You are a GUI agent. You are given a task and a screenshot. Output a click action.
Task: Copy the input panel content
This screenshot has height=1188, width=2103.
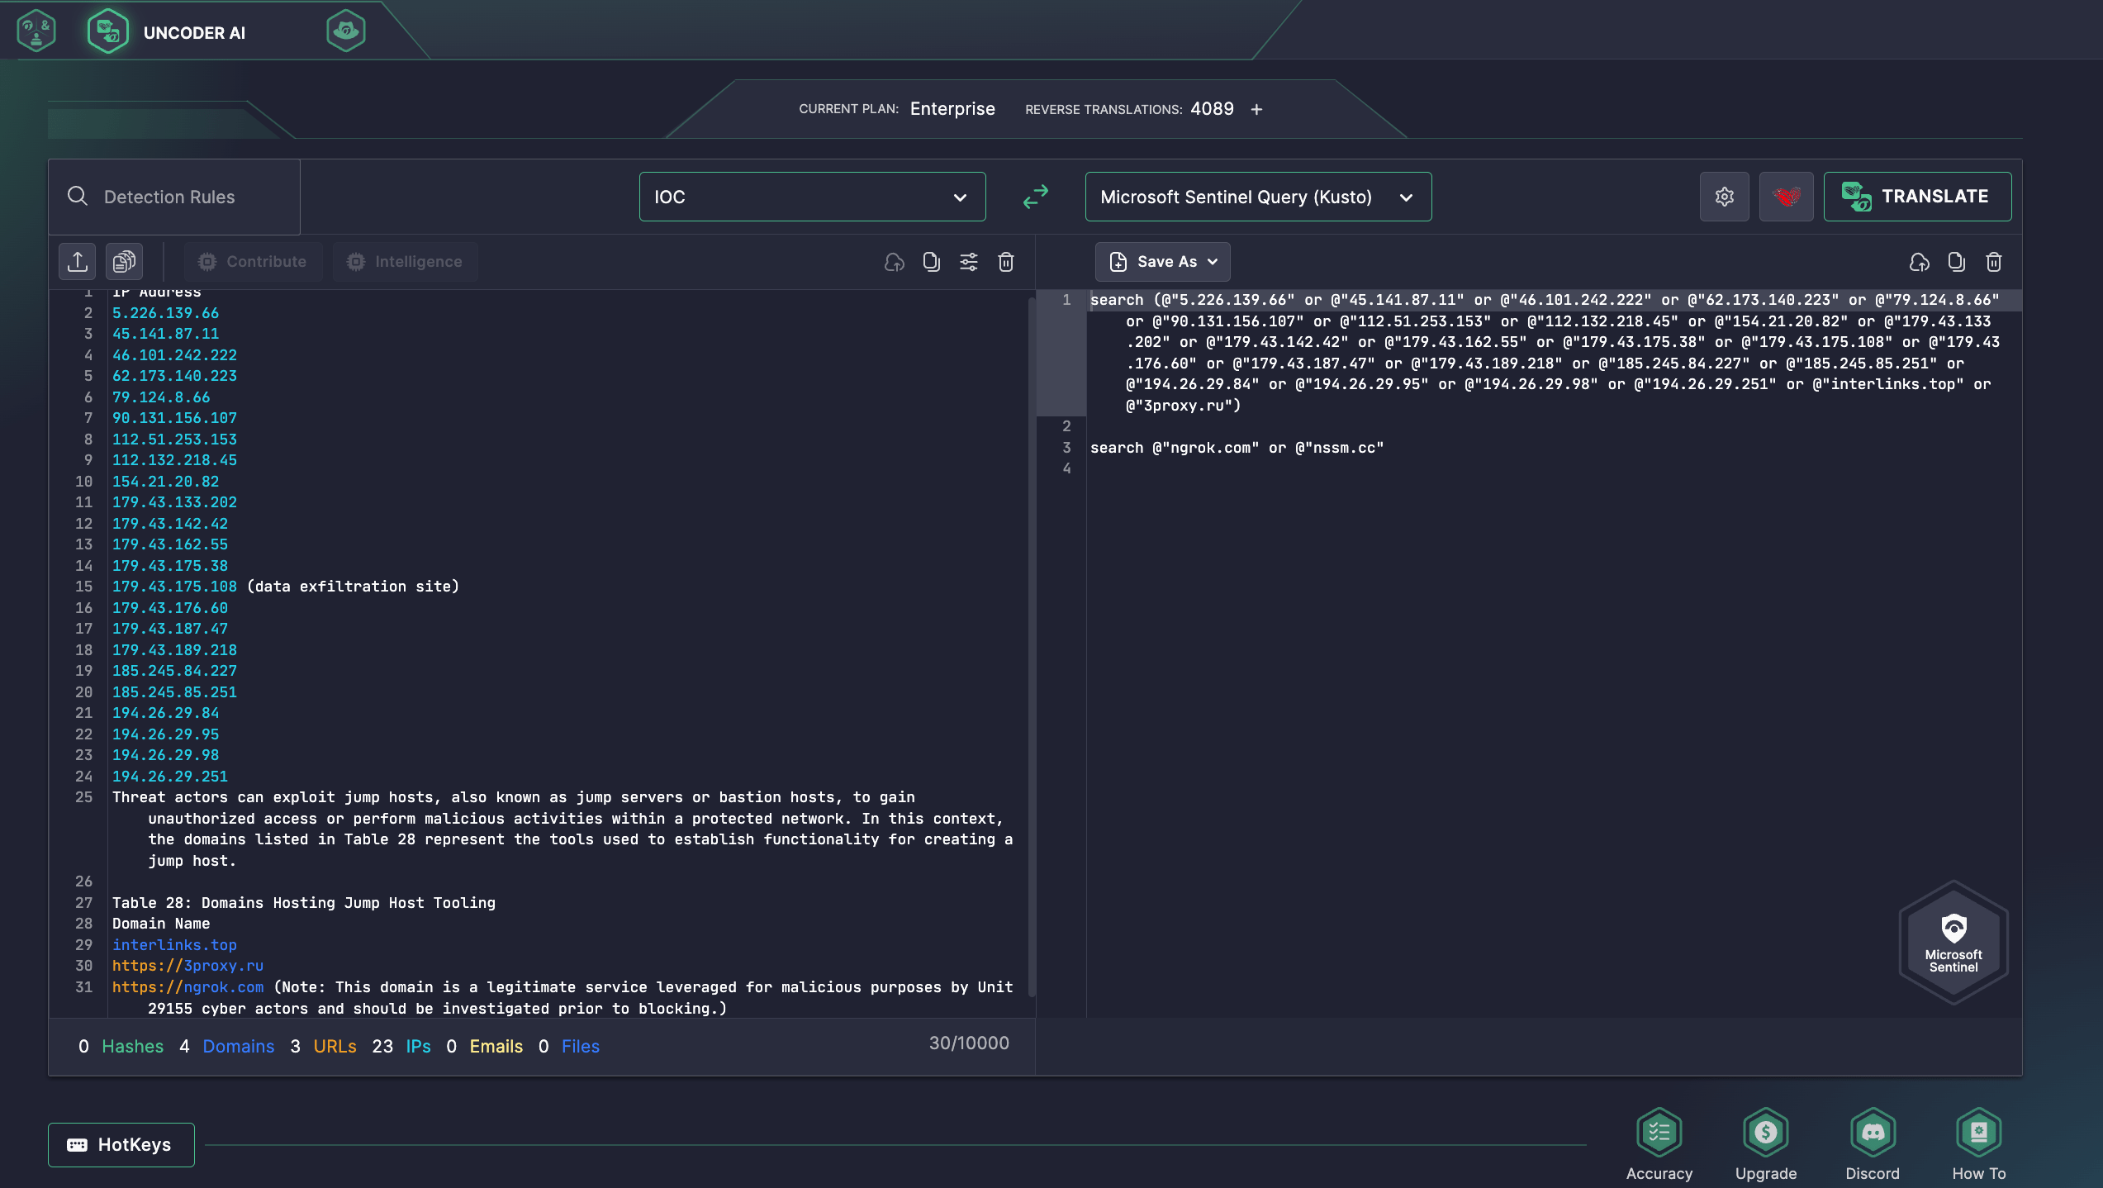pos(931,262)
